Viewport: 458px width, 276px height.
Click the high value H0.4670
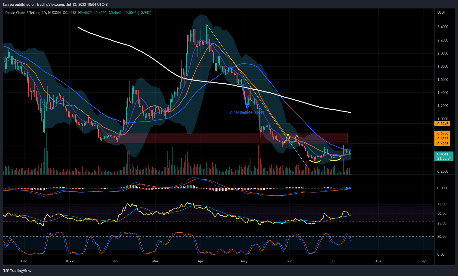[85, 13]
